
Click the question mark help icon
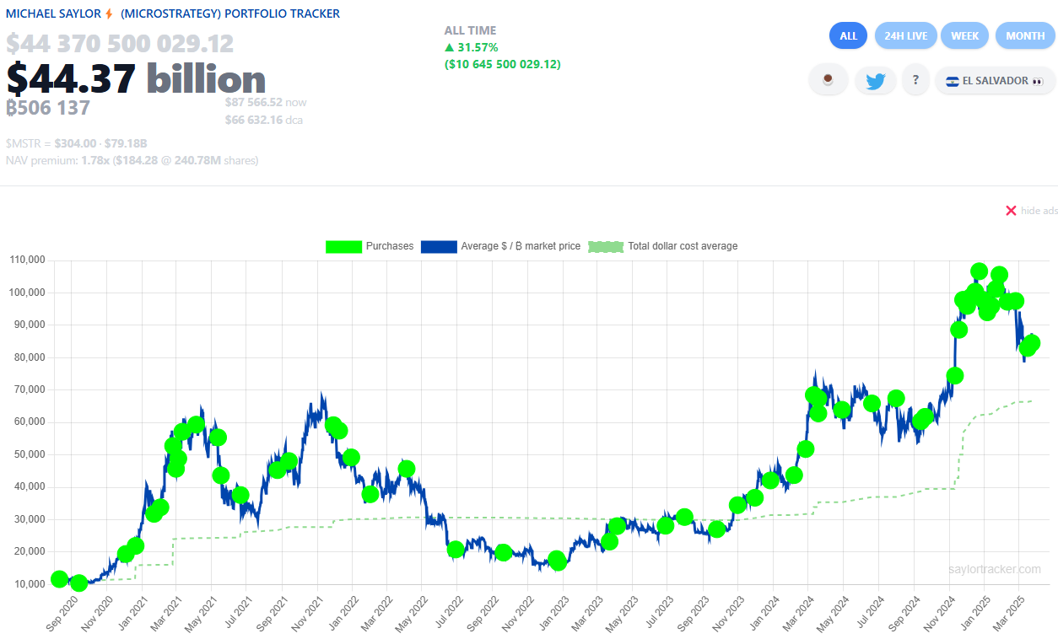pos(915,80)
